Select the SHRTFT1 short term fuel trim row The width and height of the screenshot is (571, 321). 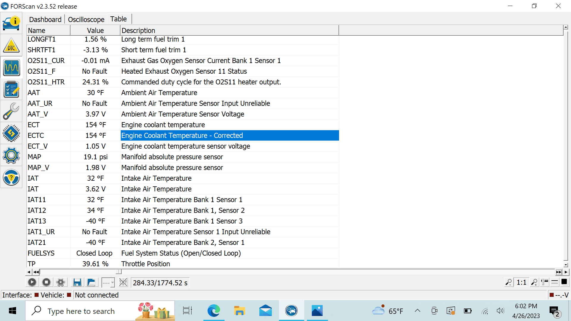click(183, 50)
